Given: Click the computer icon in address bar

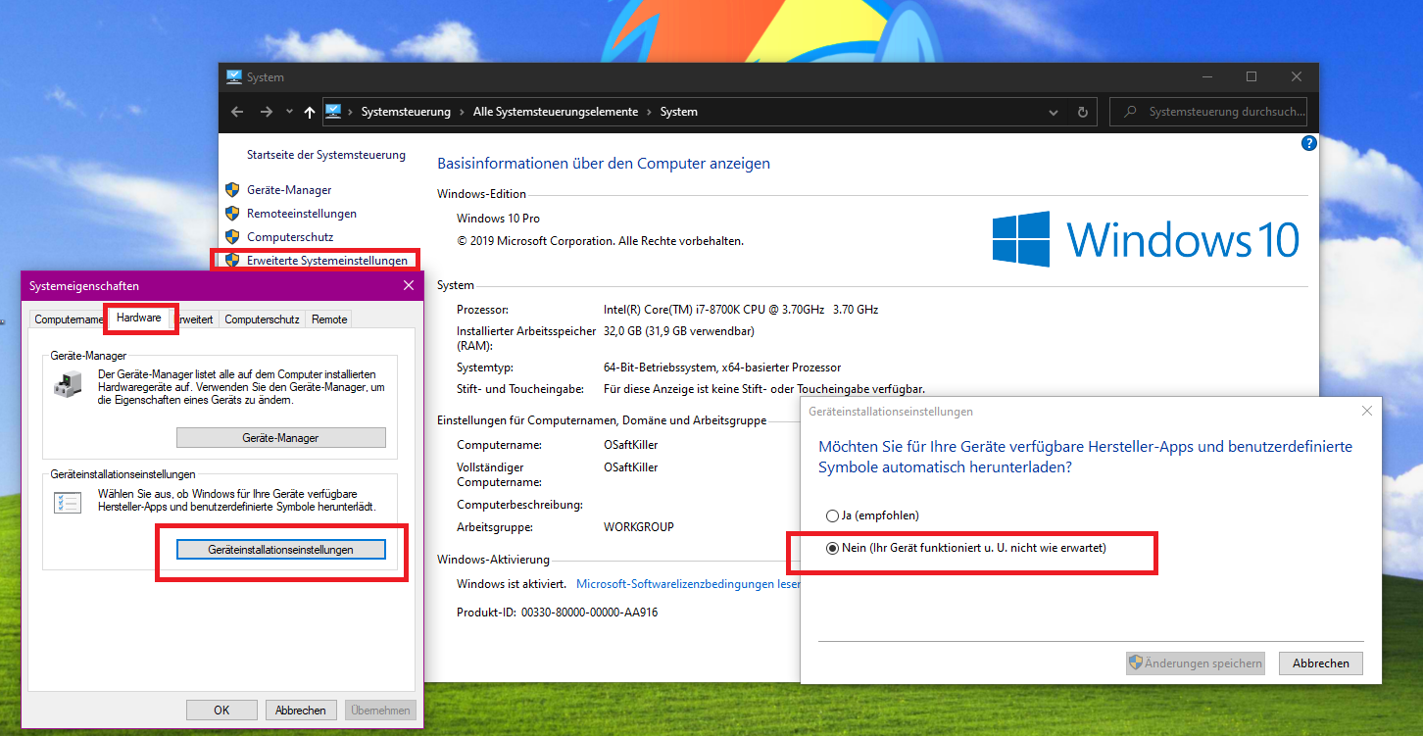Looking at the screenshot, I should (333, 111).
